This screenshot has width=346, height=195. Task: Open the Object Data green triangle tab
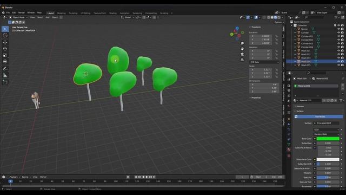[x=289, y=144]
